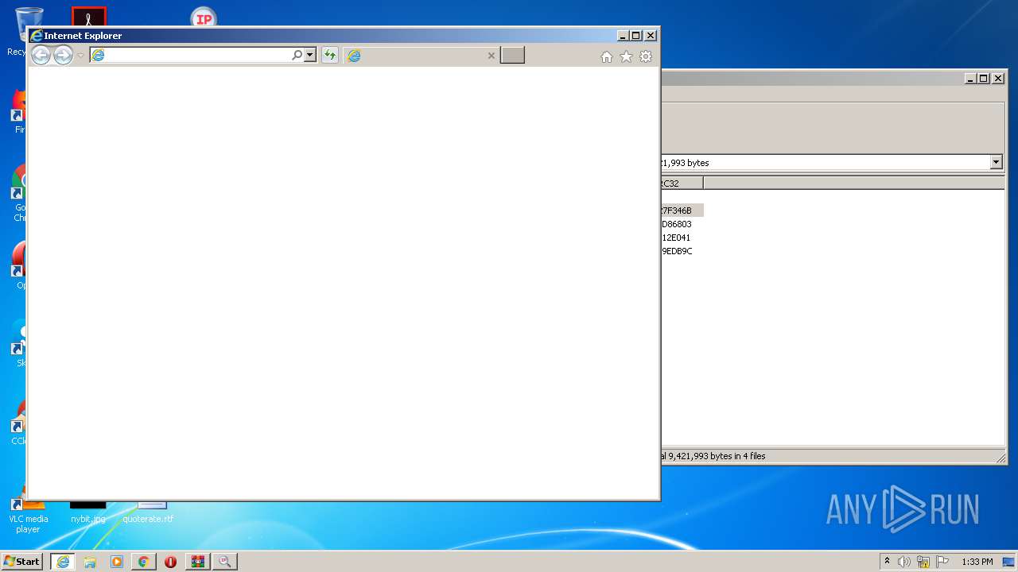Click the WinRAR taskbar icon
Image resolution: width=1018 pixels, height=572 pixels.
(x=197, y=562)
